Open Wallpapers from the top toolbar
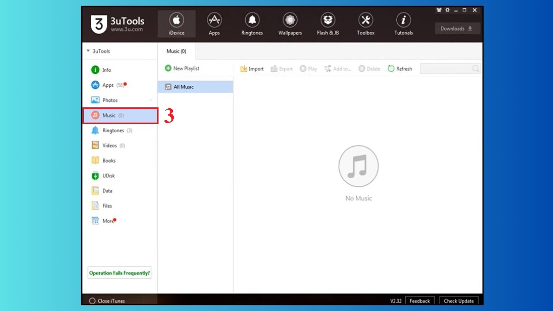This screenshot has width=553, height=311. [x=290, y=24]
